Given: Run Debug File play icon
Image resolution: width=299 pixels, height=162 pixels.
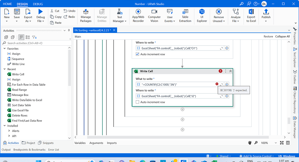Looking at the screenshot, I should [x=40, y=12].
